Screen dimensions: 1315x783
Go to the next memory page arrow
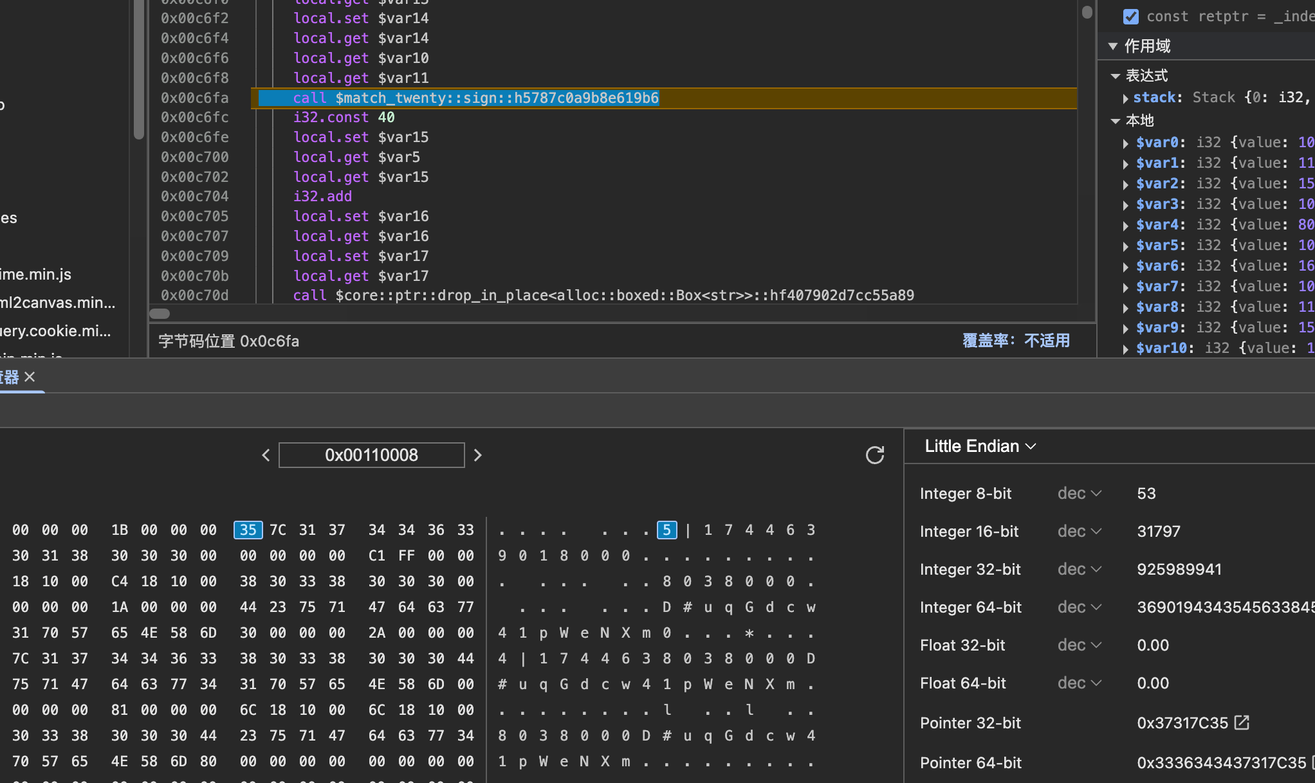[x=477, y=455]
